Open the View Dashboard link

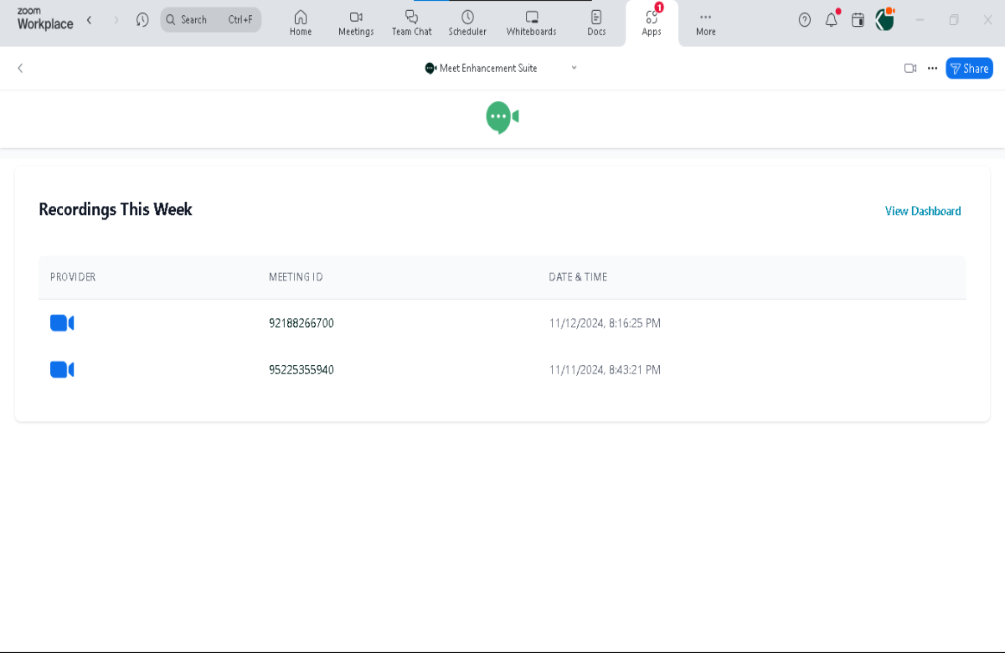pyautogui.click(x=923, y=211)
